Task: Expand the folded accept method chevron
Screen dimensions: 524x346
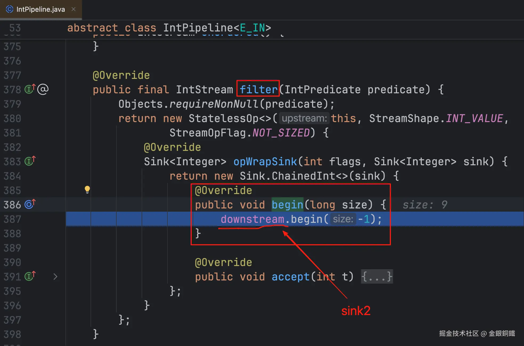Action: [55, 277]
